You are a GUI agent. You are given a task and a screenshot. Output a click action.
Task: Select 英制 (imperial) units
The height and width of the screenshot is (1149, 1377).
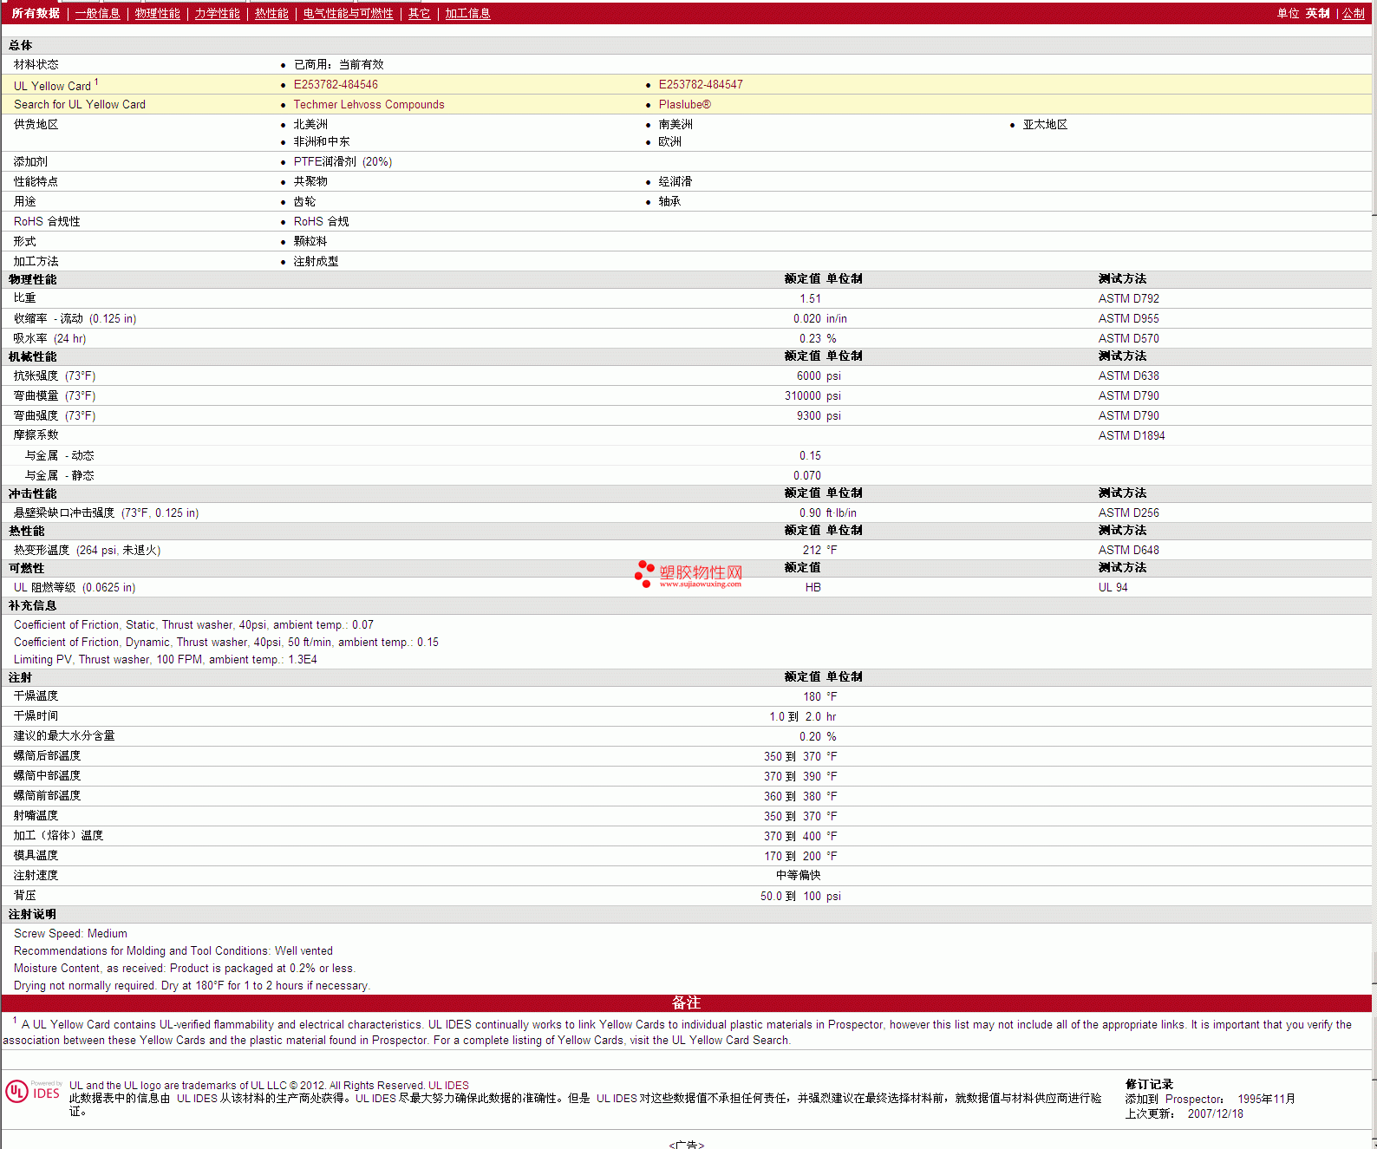click(x=1317, y=14)
